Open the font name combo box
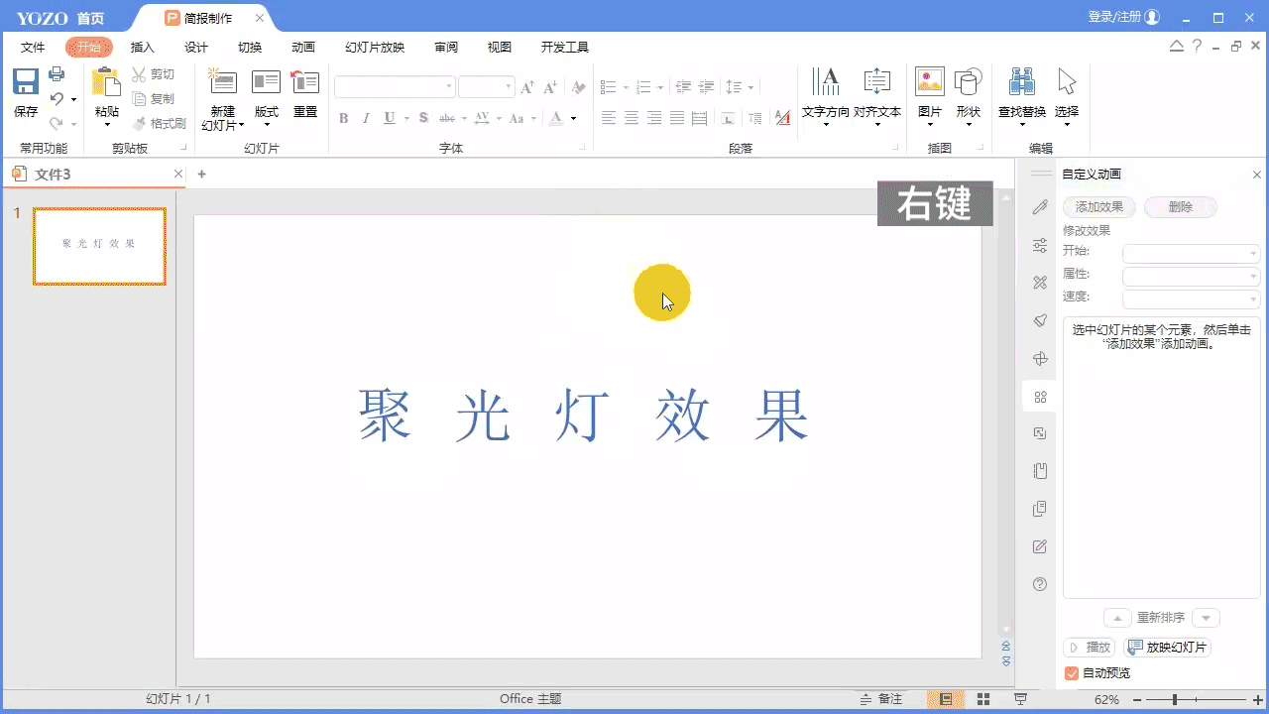1269x714 pixels. tap(395, 87)
